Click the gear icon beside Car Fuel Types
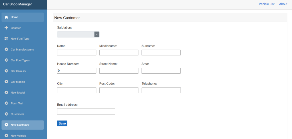The height and width of the screenshot is (139, 292). tap(6, 60)
